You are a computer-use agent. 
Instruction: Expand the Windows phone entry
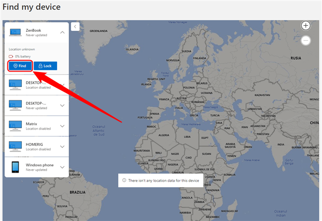pos(63,167)
